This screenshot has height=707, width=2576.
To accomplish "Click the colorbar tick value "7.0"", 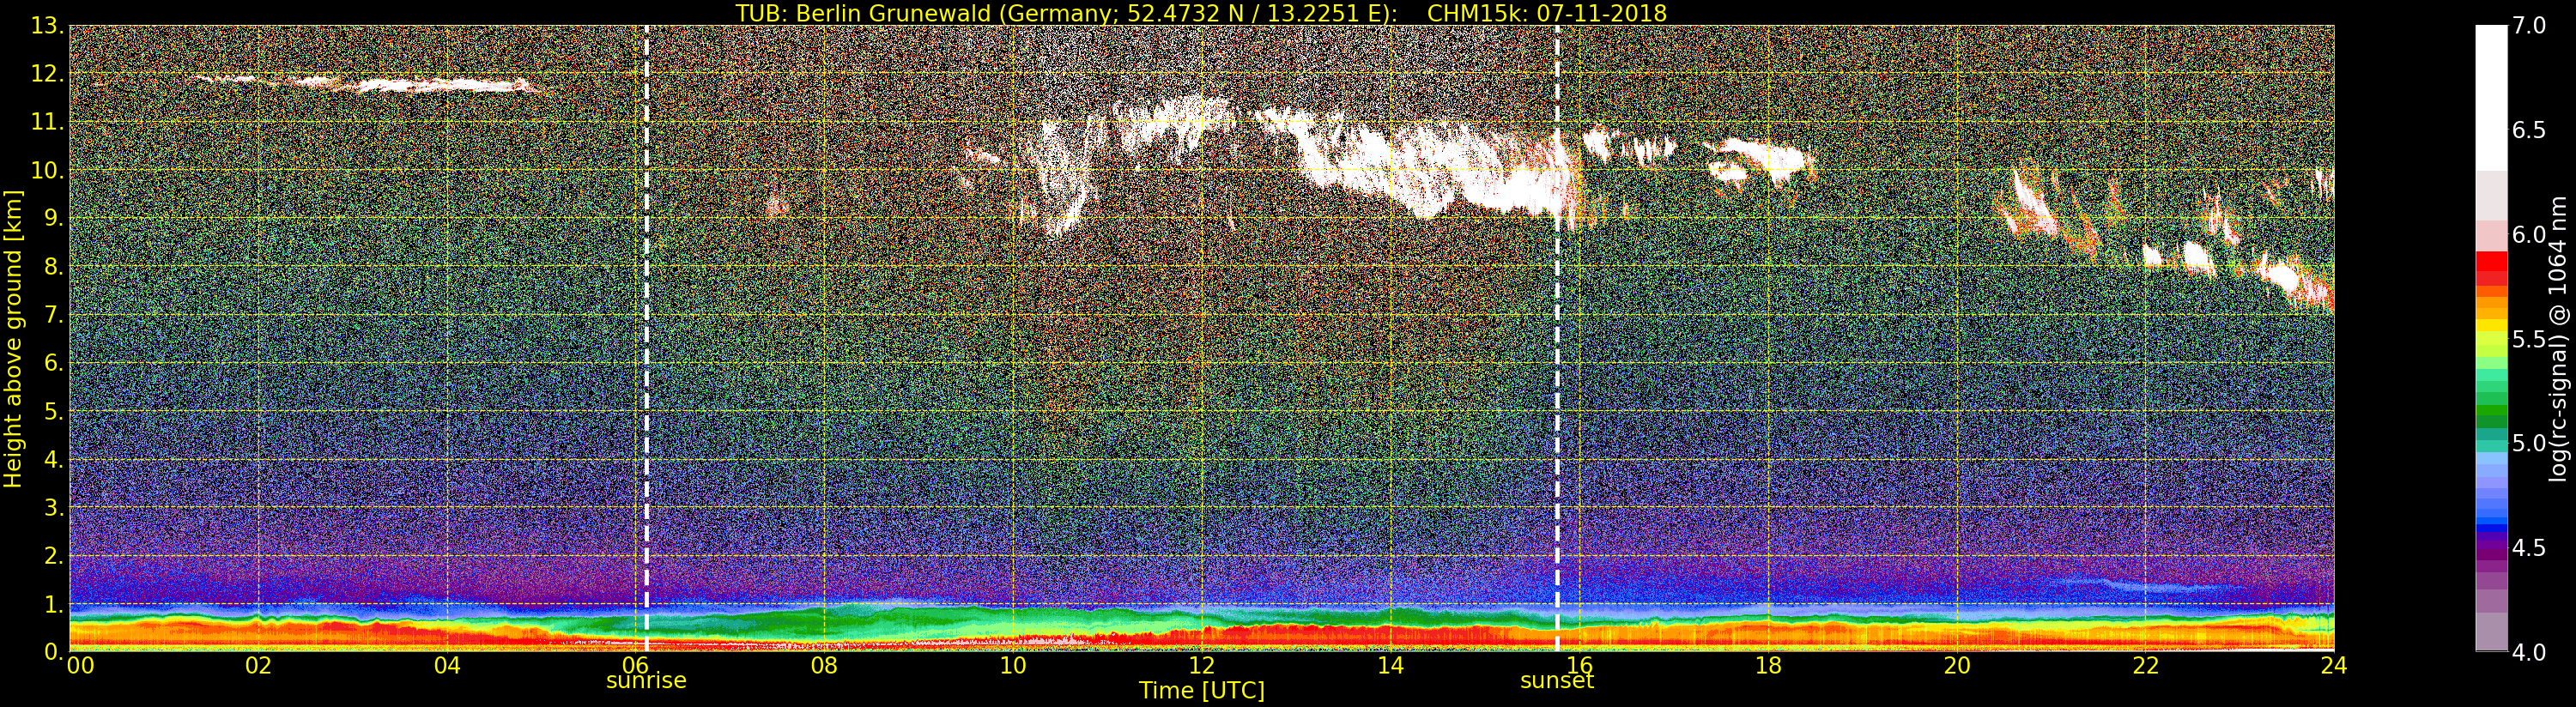I will coord(2529,26).
